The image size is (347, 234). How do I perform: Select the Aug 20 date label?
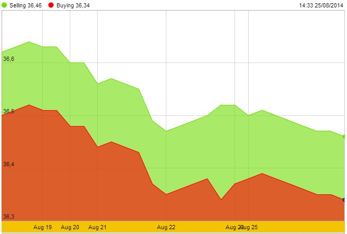point(70,227)
